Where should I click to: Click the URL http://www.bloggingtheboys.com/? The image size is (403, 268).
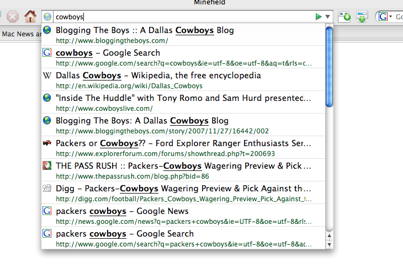point(112,41)
